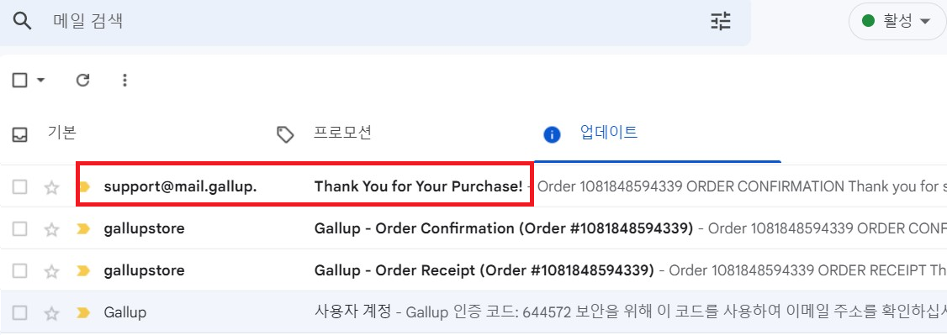
Task: Check the box for Order Confirmation email
Action: pos(20,229)
